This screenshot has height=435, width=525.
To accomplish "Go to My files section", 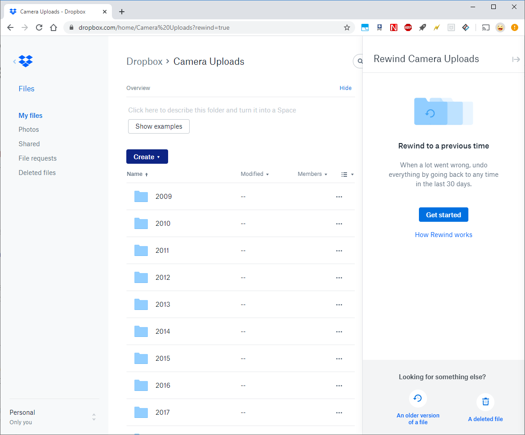I will coord(31,116).
